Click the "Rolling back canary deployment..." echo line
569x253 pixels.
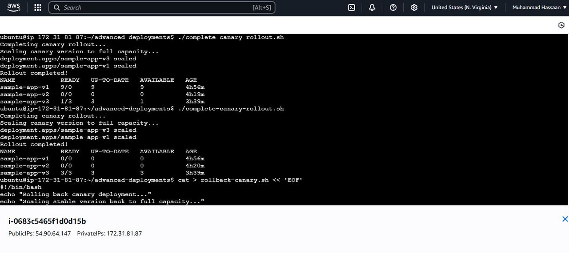76,194
